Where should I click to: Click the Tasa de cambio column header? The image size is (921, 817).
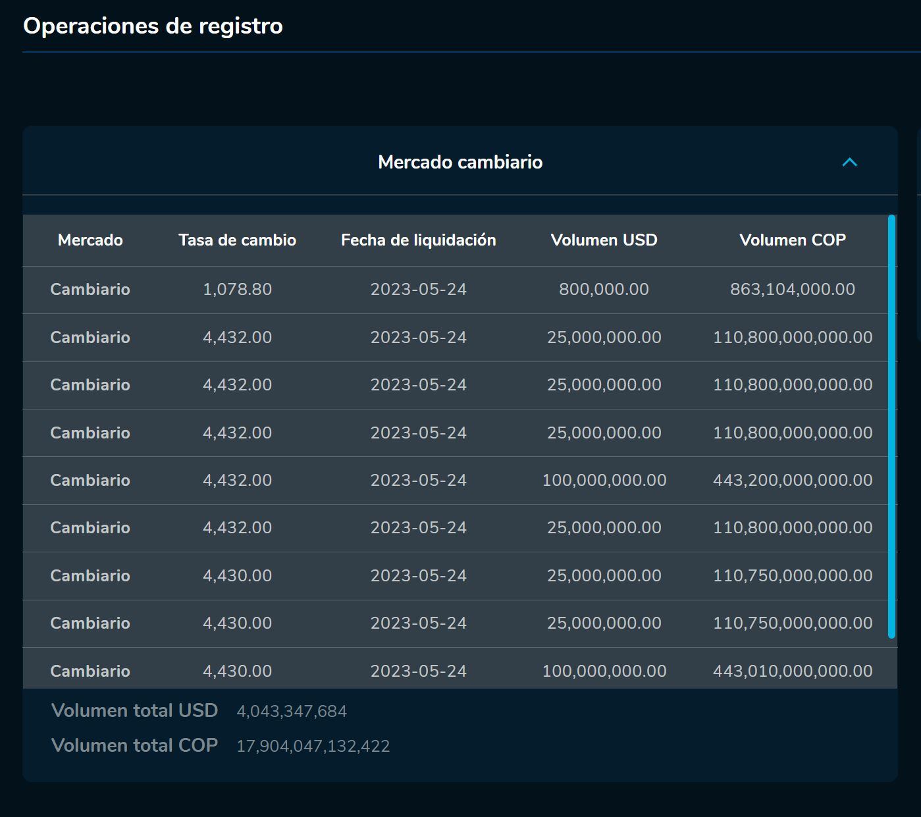pyautogui.click(x=237, y=240)
